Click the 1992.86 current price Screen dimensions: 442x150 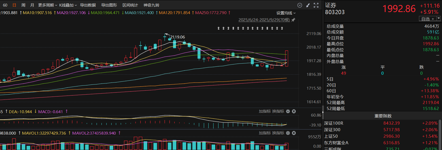click(x=399, y=9)
